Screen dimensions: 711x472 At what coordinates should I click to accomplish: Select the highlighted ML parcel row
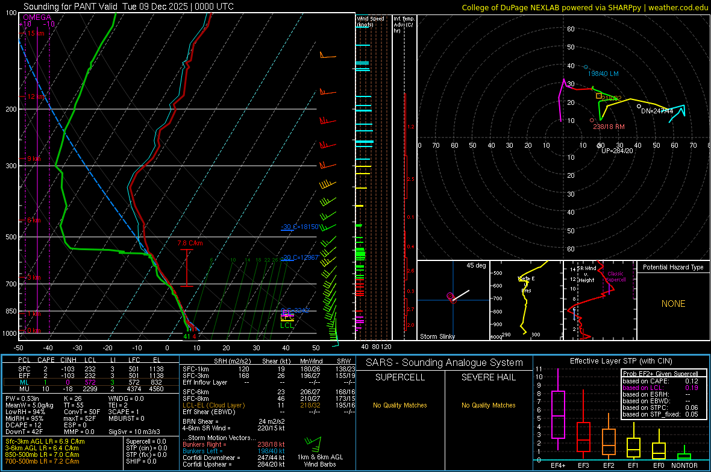[90, 382]
